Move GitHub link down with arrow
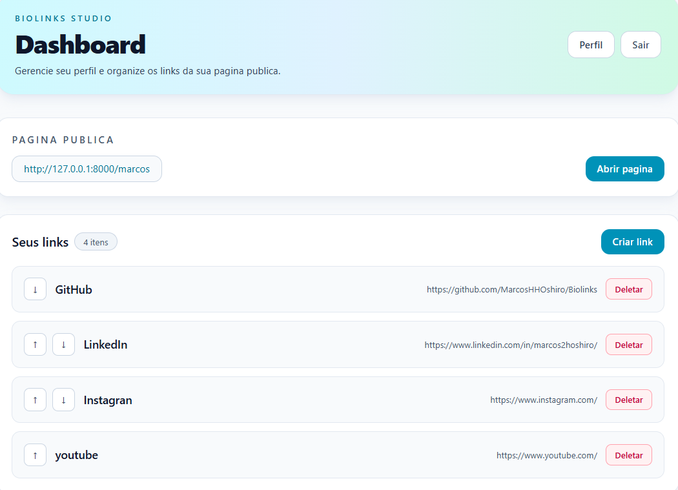The width and height of the screenshot is (678, 490). tap(35, 289)
